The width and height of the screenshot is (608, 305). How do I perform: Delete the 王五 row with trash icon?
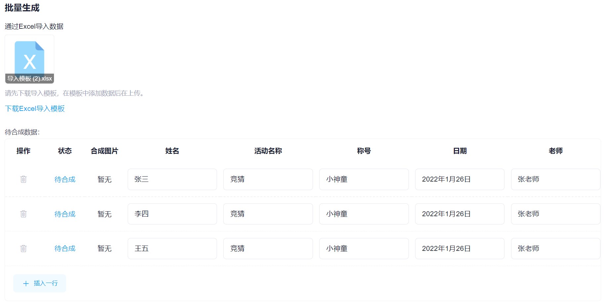[23, 249]
